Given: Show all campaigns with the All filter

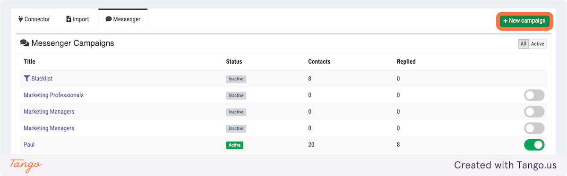Looking at the screenshot, I should point(523,44).
